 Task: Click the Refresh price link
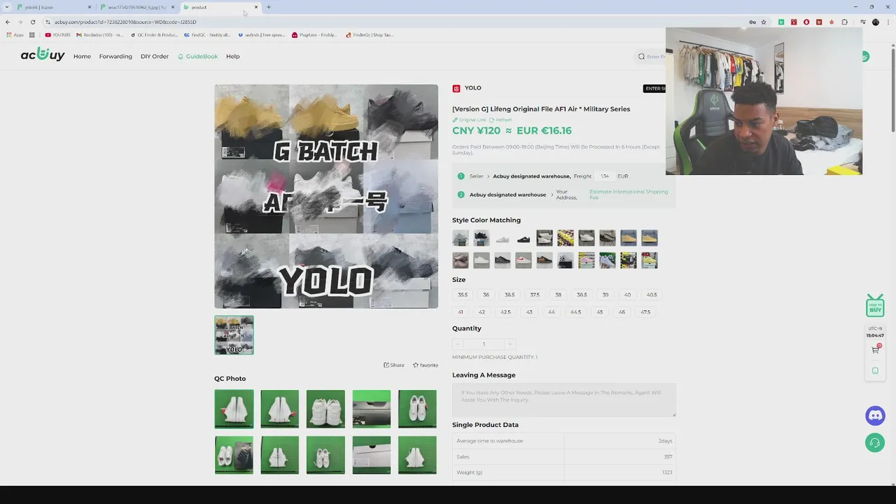click(500, 120)
